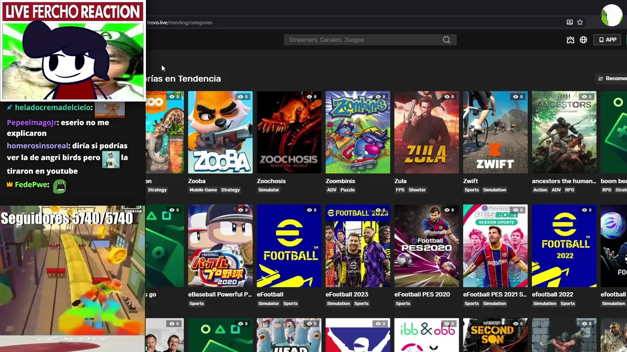Screen dimensions: 627x352
Task: Click the Zooba title link
Action: [197, 181]
